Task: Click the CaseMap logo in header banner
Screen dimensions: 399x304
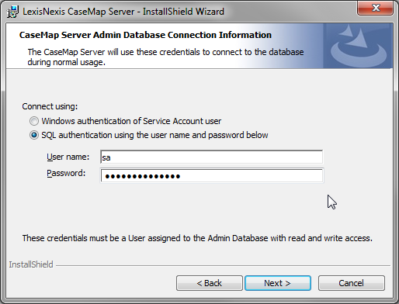Action: pyautogui.click(x=359, y=46)
